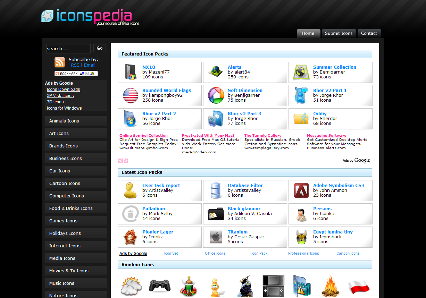Open the Oddiy folder icon
The width and height of the screenshot is (426, 298).
coord(301,118)
